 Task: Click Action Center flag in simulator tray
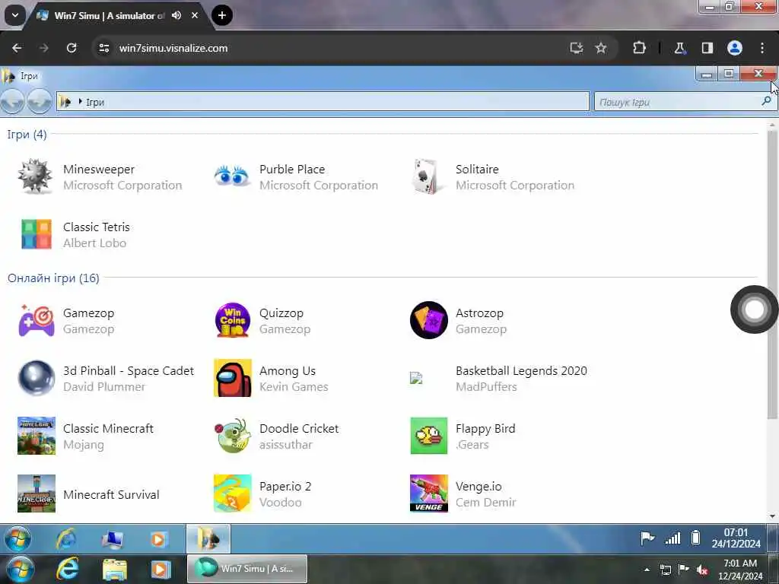pyautogui.click(x=647, y=538)
